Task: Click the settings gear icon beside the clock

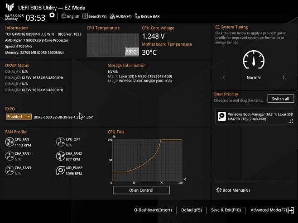Action: coord(52,15)
